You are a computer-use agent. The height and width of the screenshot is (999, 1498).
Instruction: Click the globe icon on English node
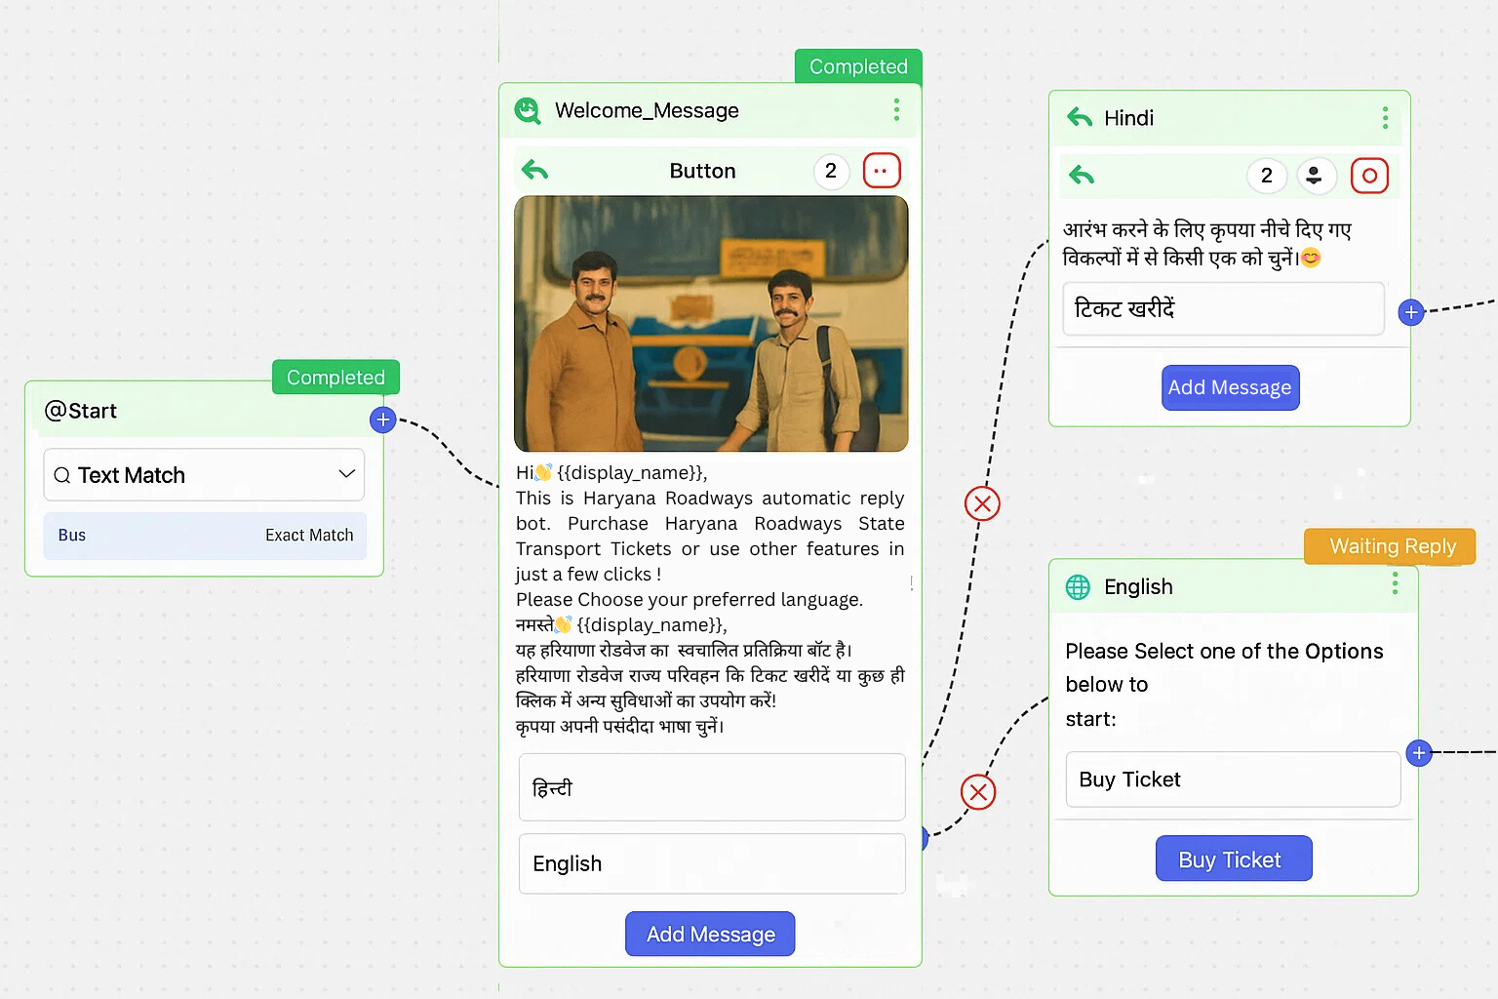pos(1078,587)
